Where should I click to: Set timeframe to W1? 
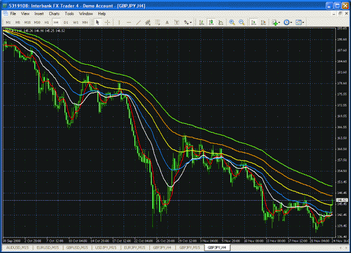(x=76, y=22)
